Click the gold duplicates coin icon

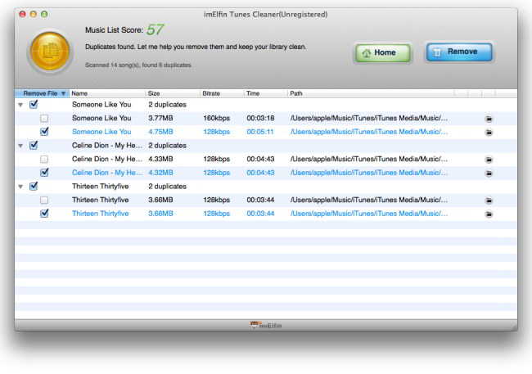(x=50, y=52)
